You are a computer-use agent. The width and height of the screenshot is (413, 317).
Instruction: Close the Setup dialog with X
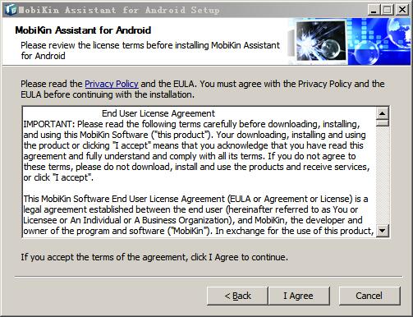[402, 10]
